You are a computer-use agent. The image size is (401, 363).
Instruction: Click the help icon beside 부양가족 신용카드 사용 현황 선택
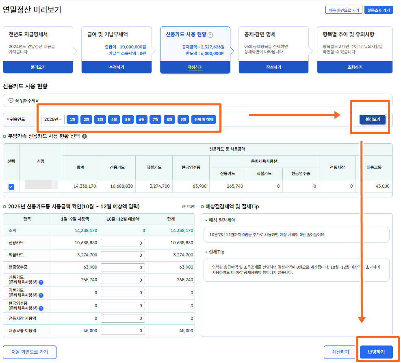pos(85,136)
